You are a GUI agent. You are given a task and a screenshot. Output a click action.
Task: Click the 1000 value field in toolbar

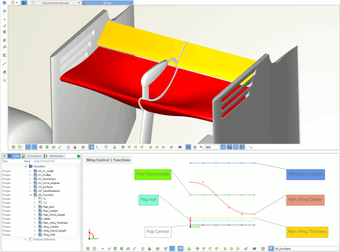[x=212, y=147]
